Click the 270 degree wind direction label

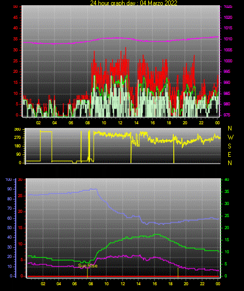[x=17, y=138]
